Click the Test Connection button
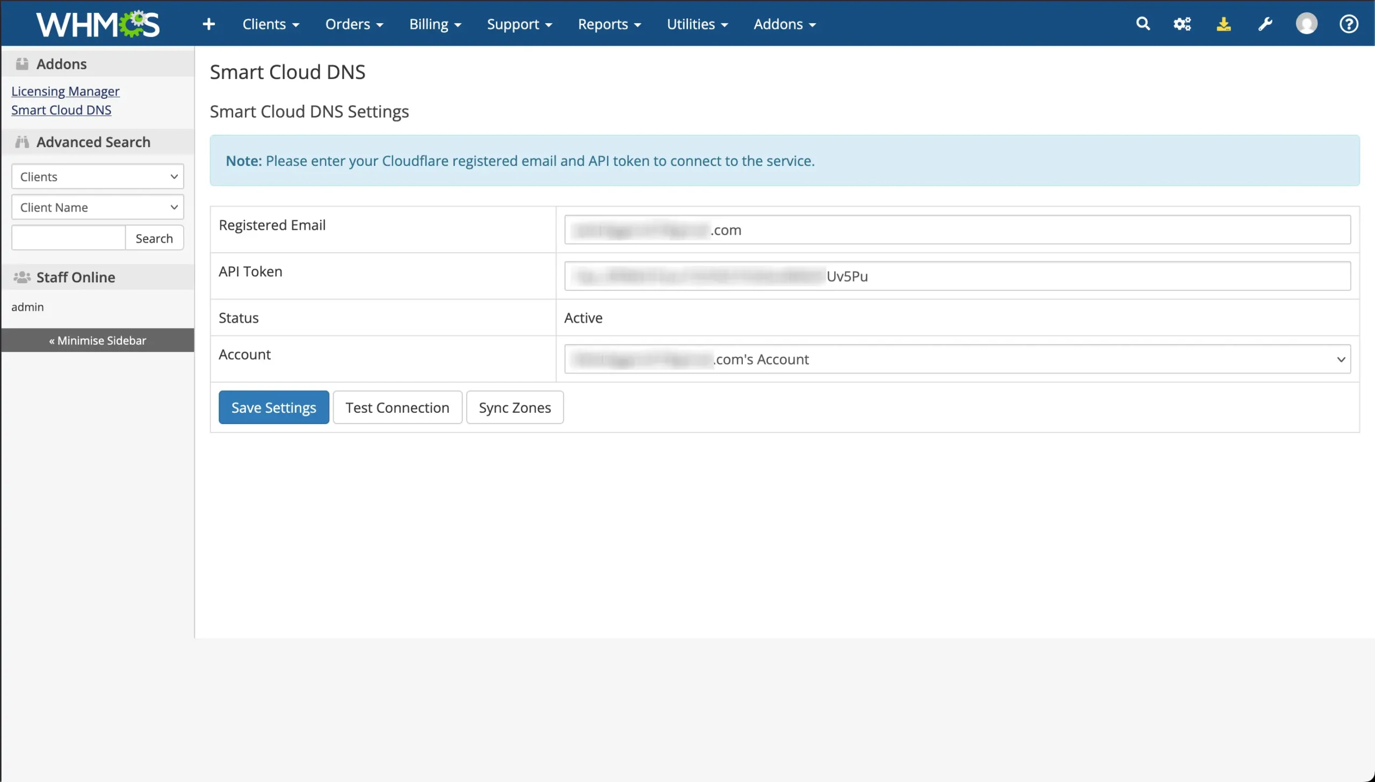The width and height of the screenshot is (1375, 782). [x=397, y=408]
